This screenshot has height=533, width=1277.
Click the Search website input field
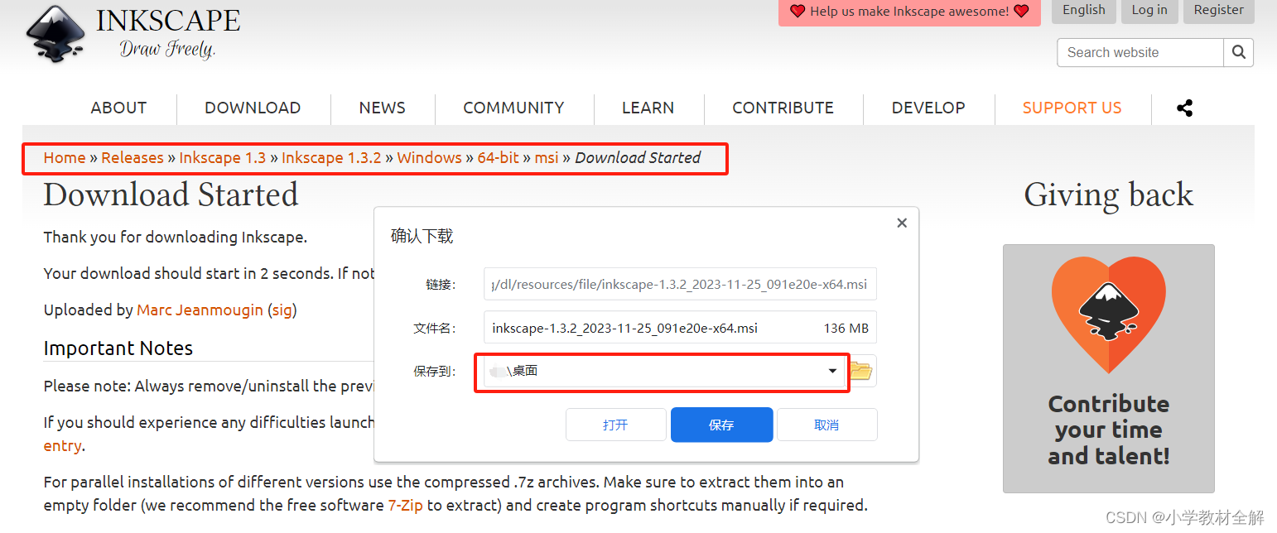point(1140,52)
